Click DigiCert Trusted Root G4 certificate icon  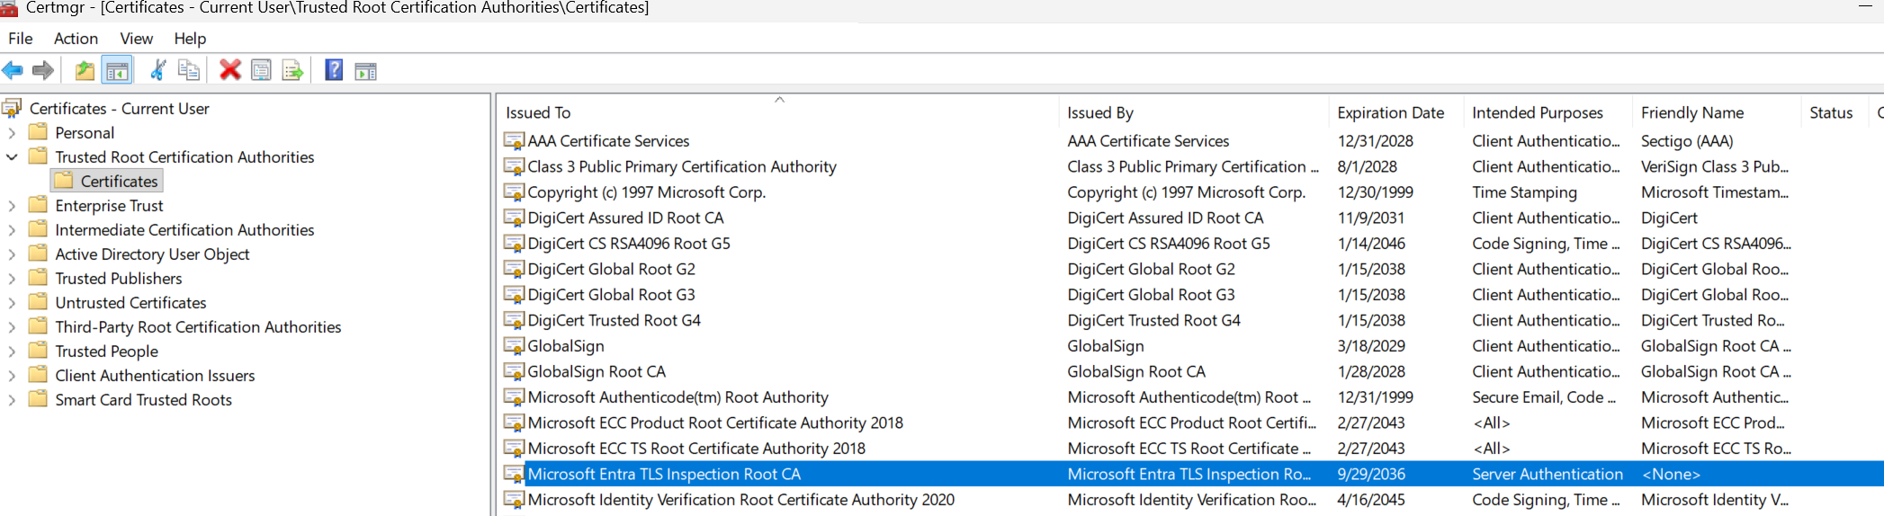coord(514,321)
